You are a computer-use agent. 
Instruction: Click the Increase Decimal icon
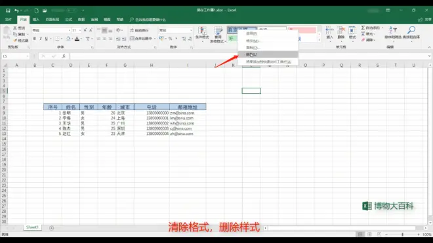coord(184,39)
